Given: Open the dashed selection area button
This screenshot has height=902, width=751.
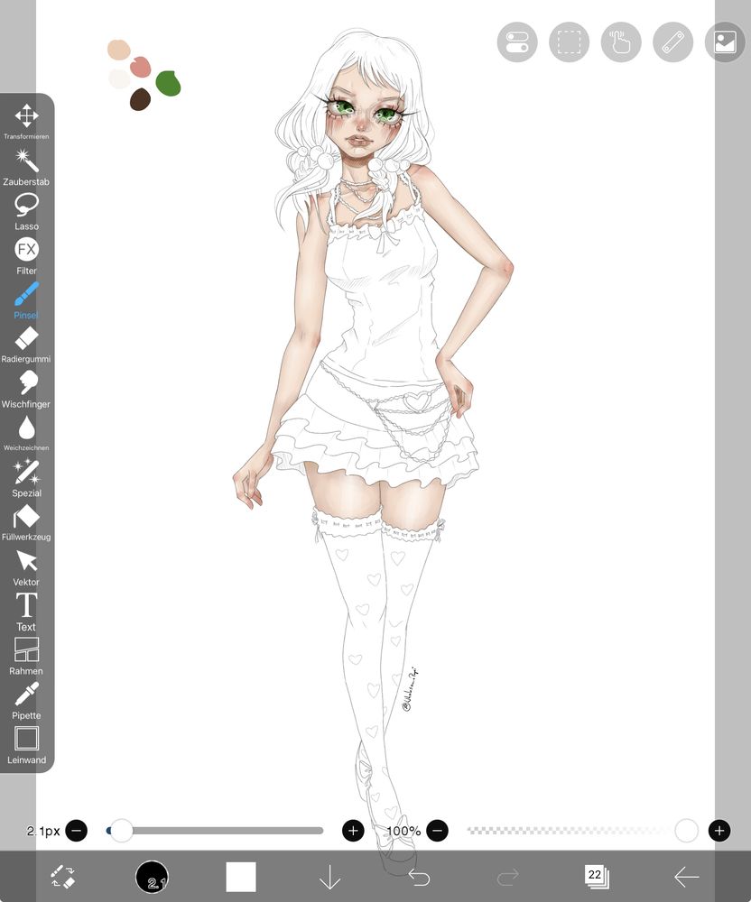Looking at the screenshot, I should tap(570, 42).
